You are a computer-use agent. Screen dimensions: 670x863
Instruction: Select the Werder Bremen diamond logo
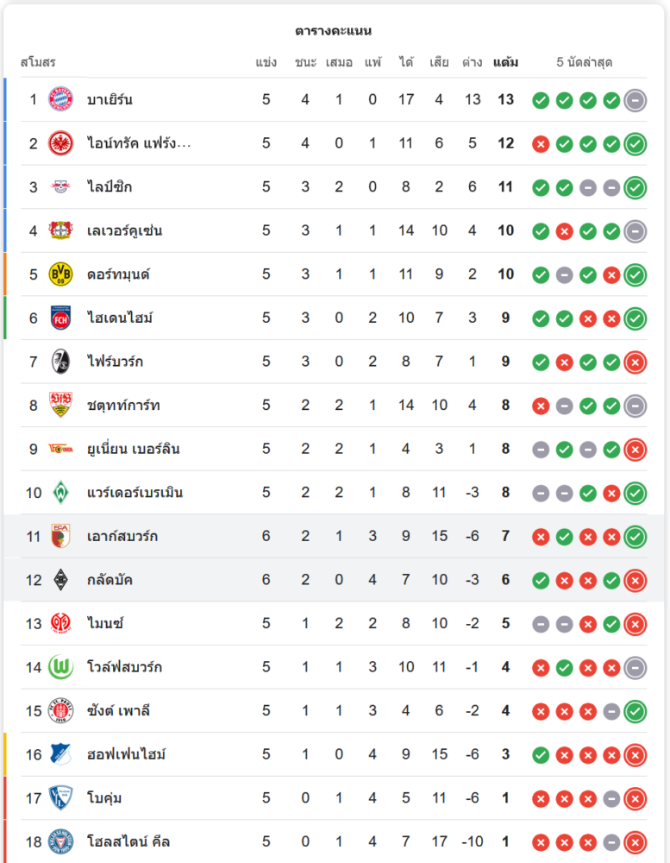tap(60, 493)
